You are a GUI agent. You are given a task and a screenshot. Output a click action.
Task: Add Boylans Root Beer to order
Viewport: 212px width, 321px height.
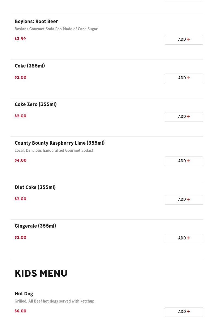point(184,40)
